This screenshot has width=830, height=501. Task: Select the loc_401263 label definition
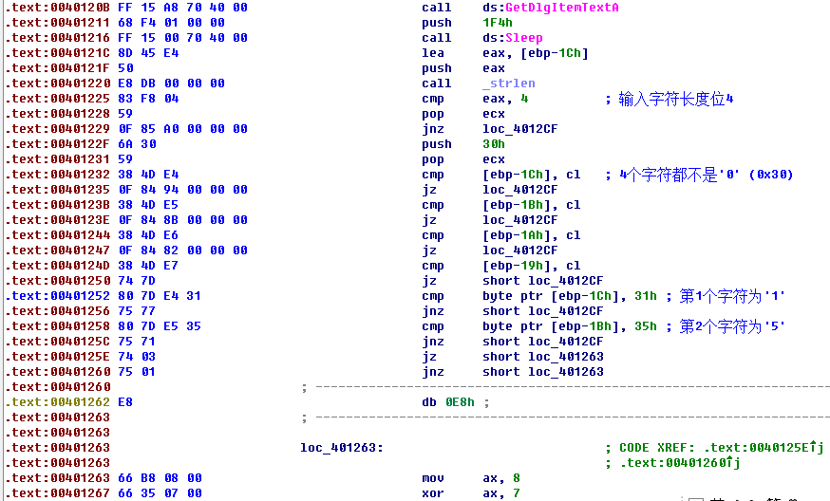click(342, 448)
